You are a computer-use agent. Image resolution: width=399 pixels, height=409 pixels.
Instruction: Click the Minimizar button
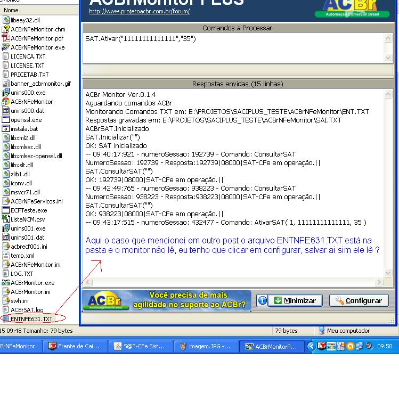click(296, 300)
